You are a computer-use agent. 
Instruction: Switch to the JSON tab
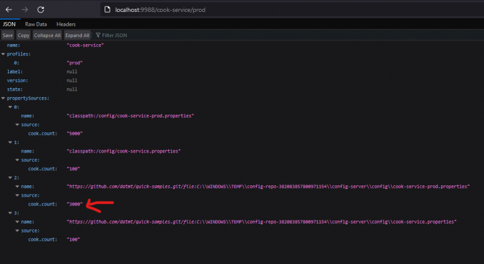tap(9, 24)
